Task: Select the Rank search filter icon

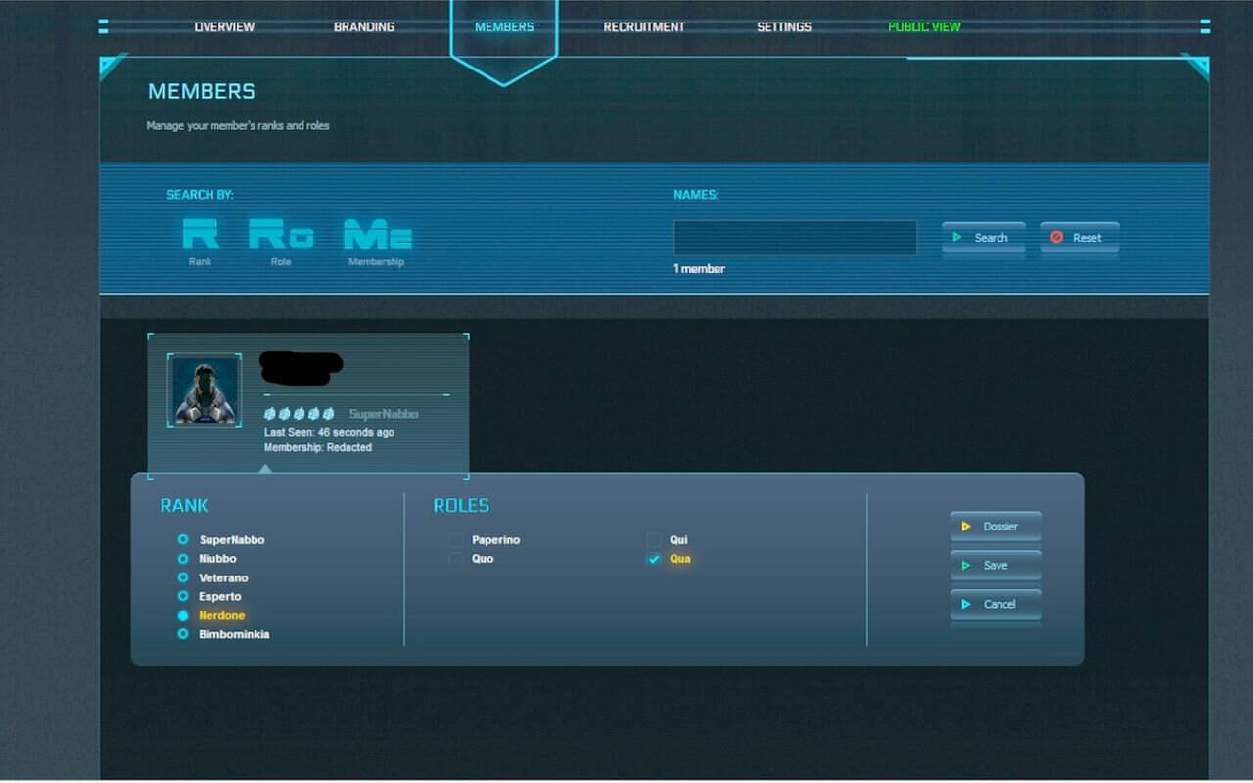Action: (x=200, y=235)
